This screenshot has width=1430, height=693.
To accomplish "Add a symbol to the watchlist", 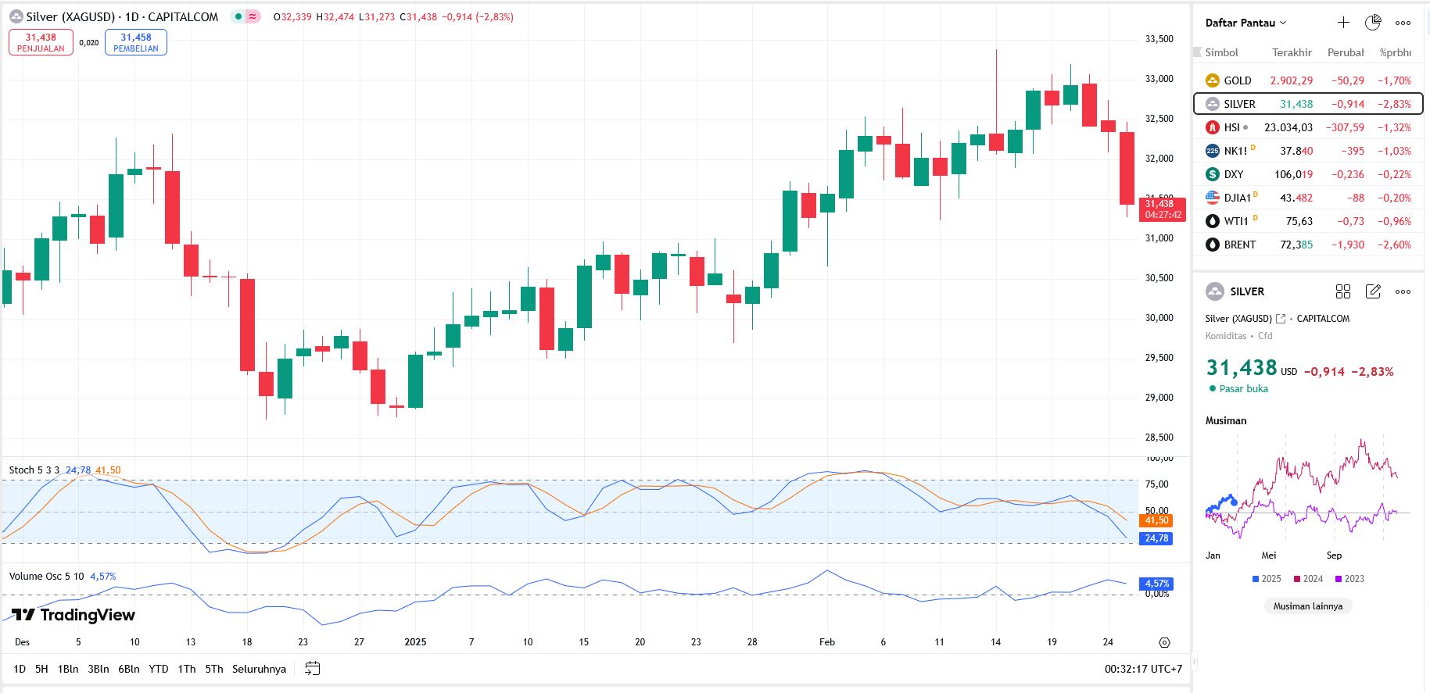I will coord(1343,23).
